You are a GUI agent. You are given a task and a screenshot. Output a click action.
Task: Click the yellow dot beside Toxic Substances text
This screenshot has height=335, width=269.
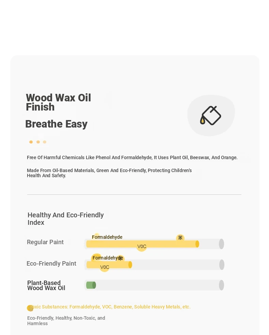tap(30, 308)
